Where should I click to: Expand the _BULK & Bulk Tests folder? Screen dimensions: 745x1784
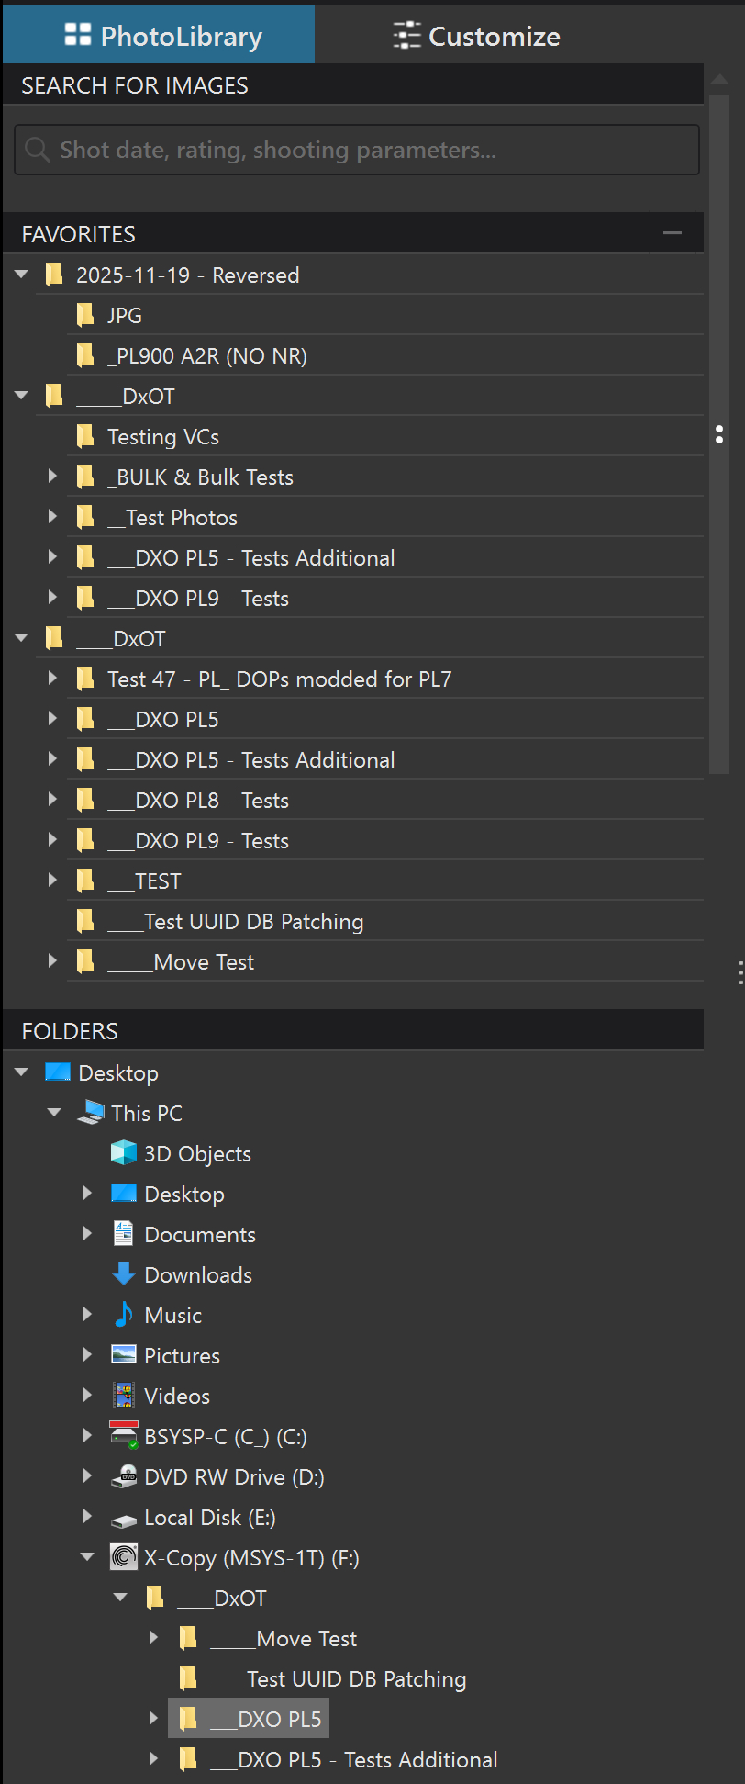[x=52, y=477]
